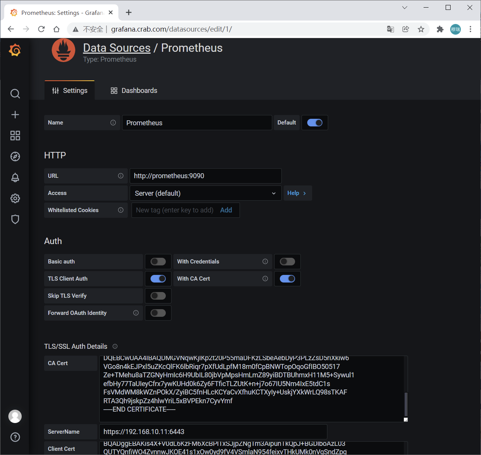Click the Grafana logo in sidebar
Image resolution: width=481 pixels, height=455 pixels.
15,50
